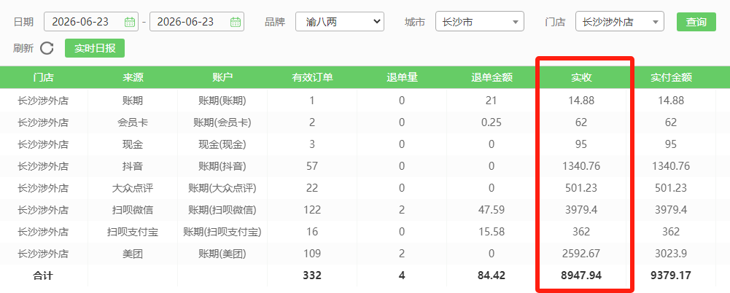This screenshot has height=293, width=730.
Task: Click the refund amount 47.59 cell
Action: click(492, 210)
